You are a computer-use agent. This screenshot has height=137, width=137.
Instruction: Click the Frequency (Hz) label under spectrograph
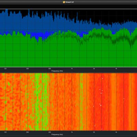click(57, 135)
